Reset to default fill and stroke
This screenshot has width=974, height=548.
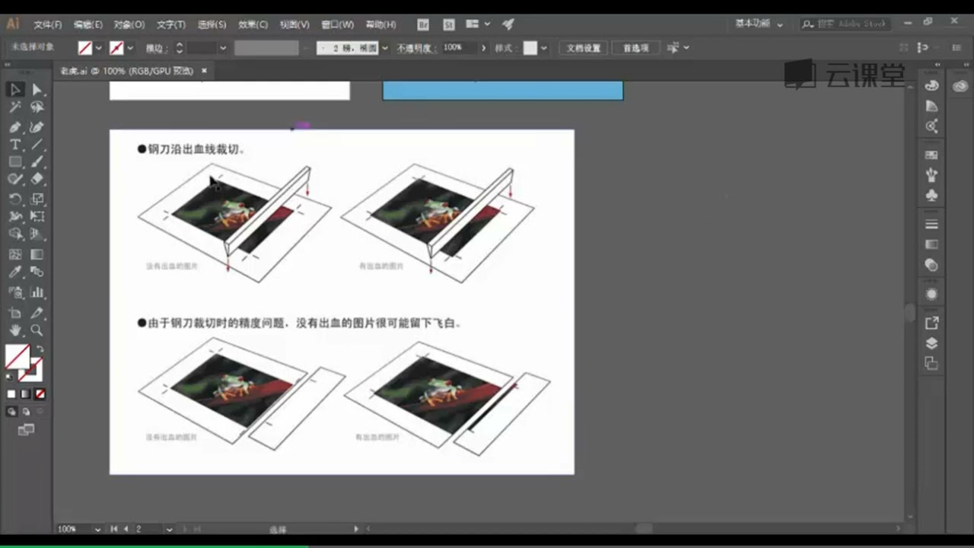click(10, 377)
